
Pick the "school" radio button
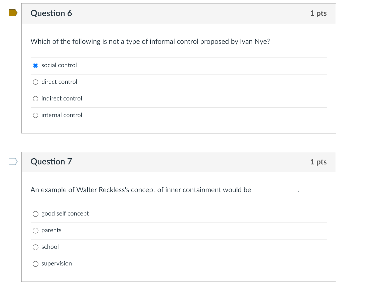[36, 247]
